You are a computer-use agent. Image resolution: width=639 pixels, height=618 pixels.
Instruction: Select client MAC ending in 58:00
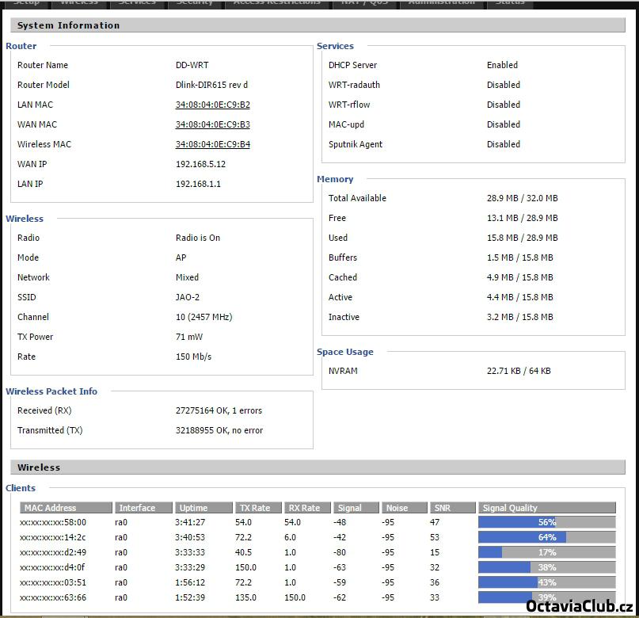click(53, 522)
